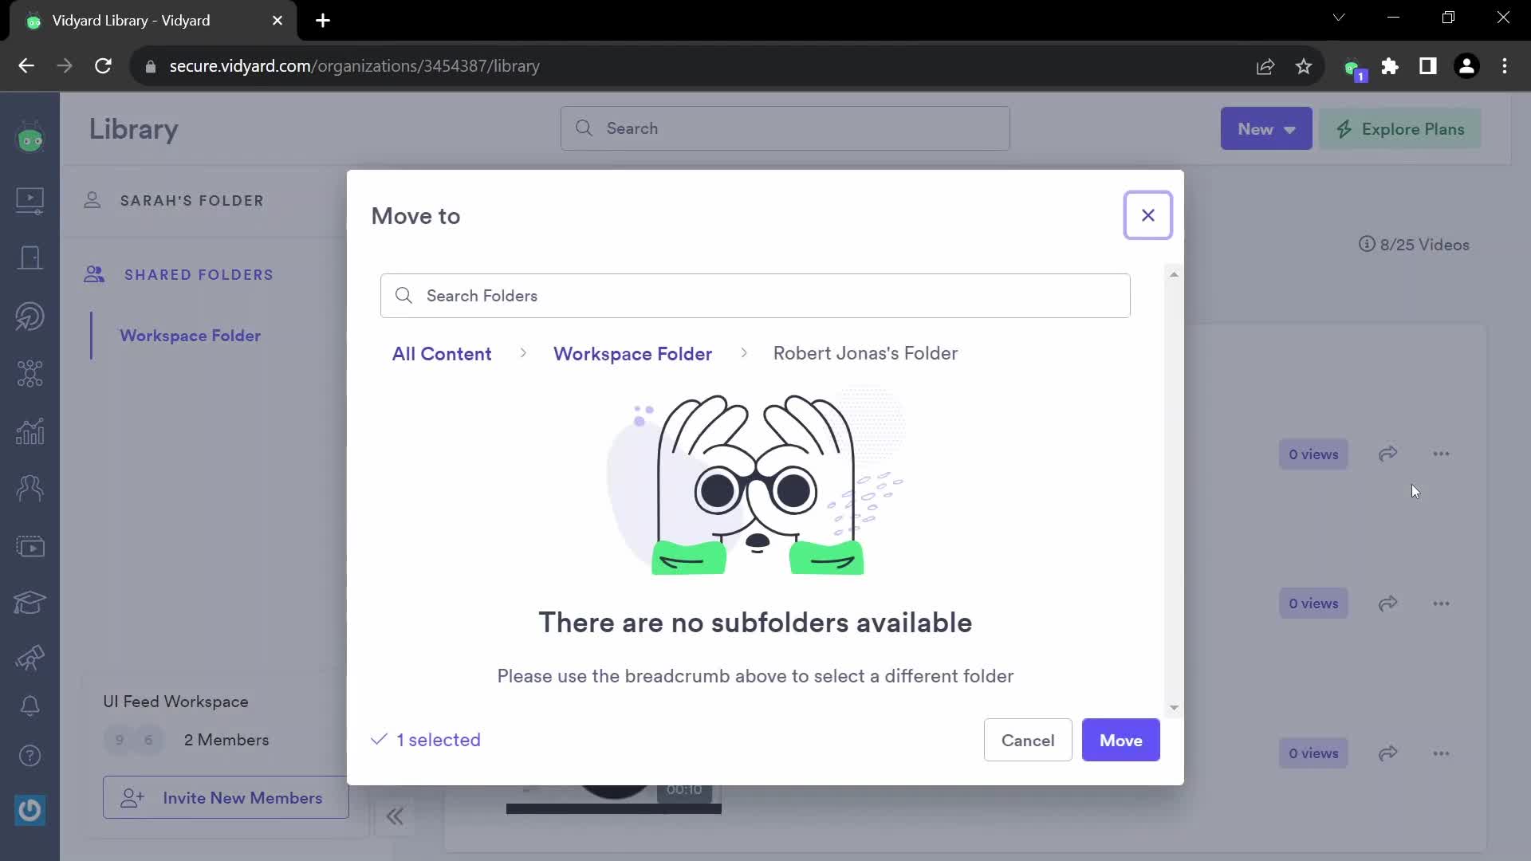
Task: Collapse the sidebar with double chevron
Action: pyautogui.click(x=395, y=816)
